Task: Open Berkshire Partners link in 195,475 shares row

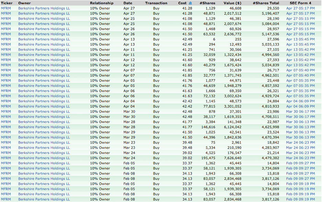Action: [44, 158]
